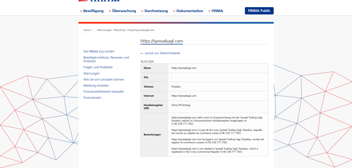Open the FINMA Public button
The width and height of the screenshot is (352, 168).
(259, 11)
